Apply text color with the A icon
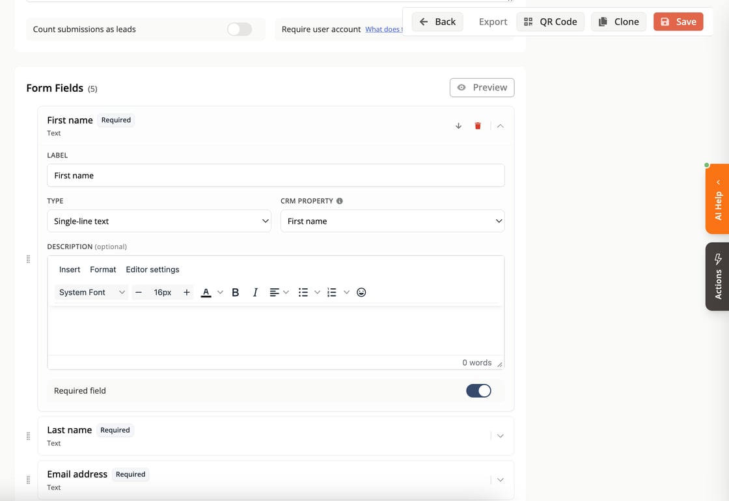The image size is (729, 501). 206,292
